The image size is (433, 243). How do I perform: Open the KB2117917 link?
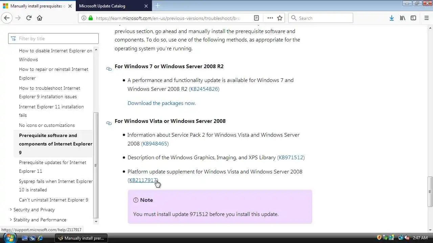point(143,180)
